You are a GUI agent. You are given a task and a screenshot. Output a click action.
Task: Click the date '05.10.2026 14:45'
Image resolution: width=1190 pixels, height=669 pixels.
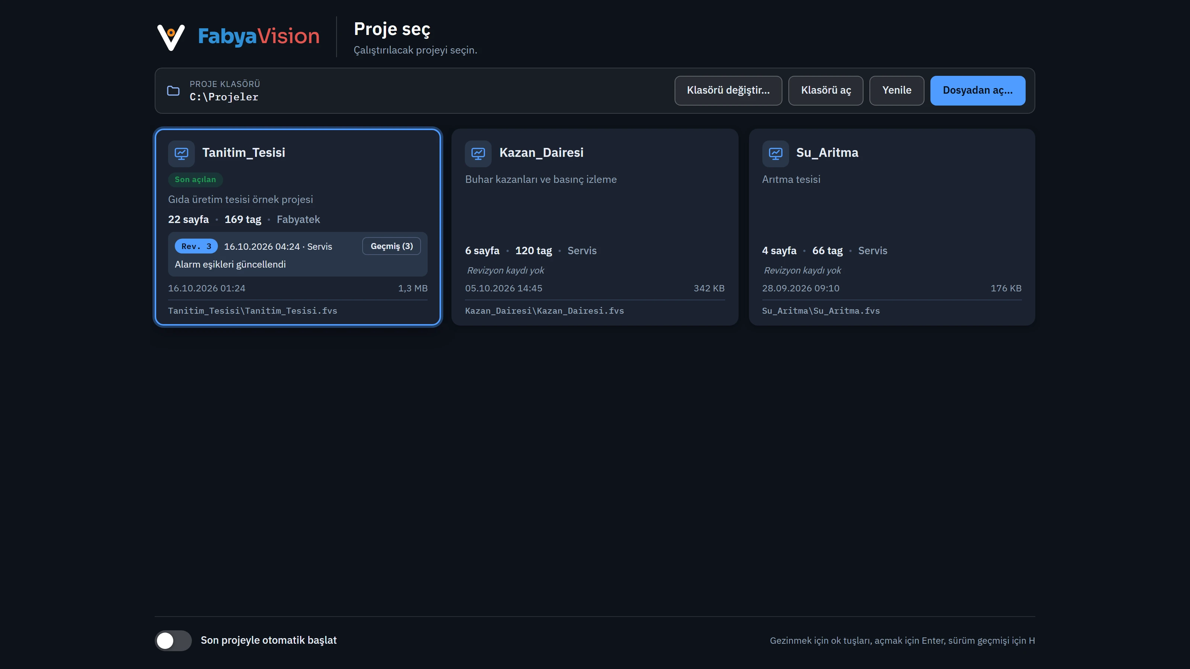504,288
